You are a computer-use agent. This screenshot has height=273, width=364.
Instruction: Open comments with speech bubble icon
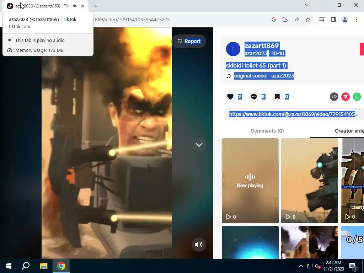tap(254, 97)
